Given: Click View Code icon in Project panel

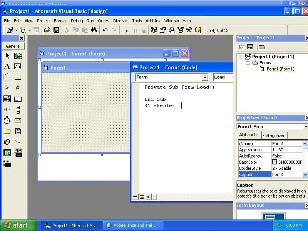Looking at the screenshot, I should pos(241,47).
